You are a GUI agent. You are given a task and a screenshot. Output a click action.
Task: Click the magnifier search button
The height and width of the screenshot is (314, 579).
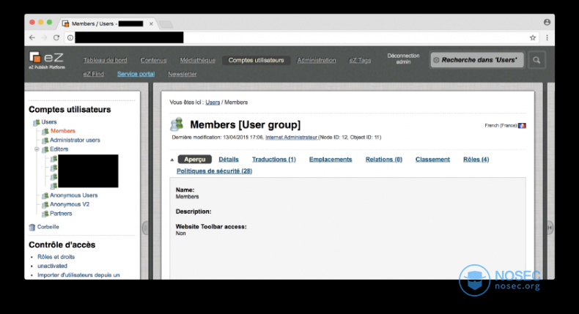click(x=536, y=60)
